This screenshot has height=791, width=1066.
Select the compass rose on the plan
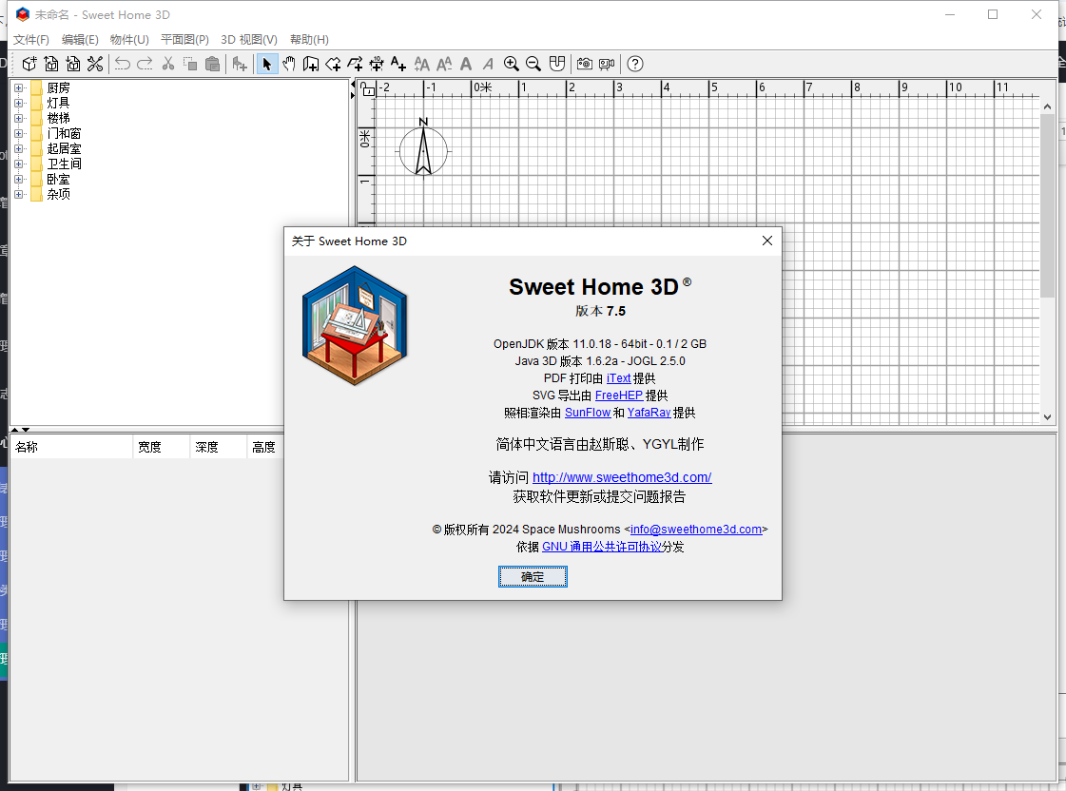(423, 147)
